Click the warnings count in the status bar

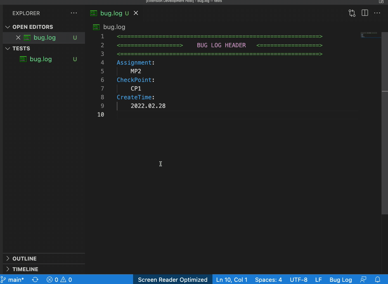pyautogui.click(x=67, y=280)
